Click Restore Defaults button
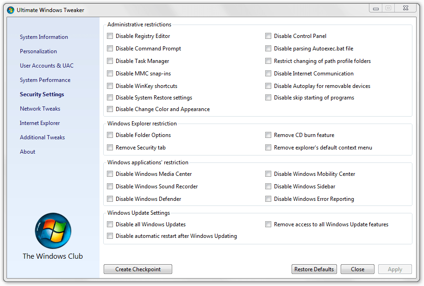The width and height of the screenshot is (424, 286). click(314, 269)
